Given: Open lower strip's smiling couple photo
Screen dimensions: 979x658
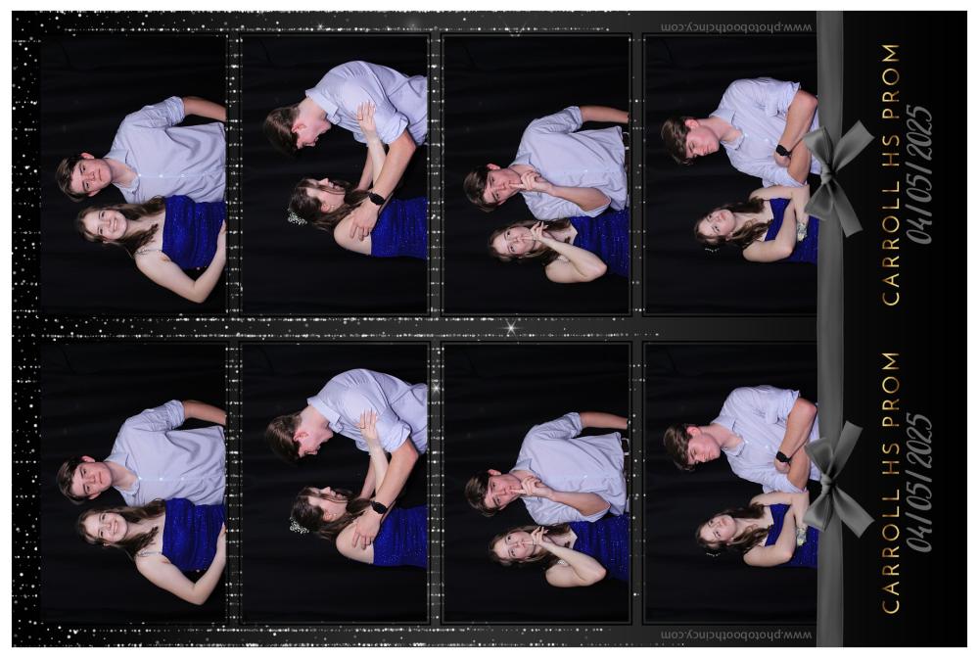Looking at the screenshot, I should [132, 482].
